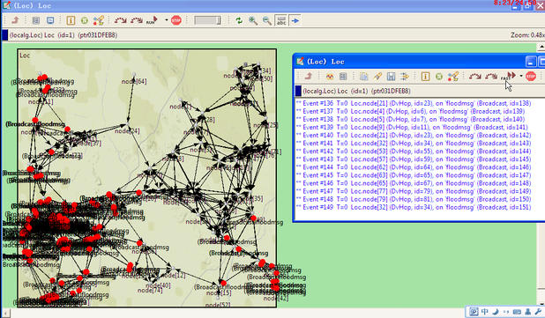This screenshot has height=318, width=545.
Task: Go up to parent in Loc log window
Action: (x=308, y=76)
